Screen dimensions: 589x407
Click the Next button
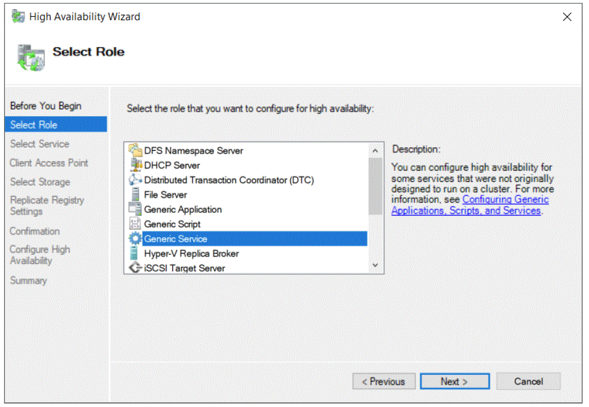pyautogui.click(x=455, y=381)
